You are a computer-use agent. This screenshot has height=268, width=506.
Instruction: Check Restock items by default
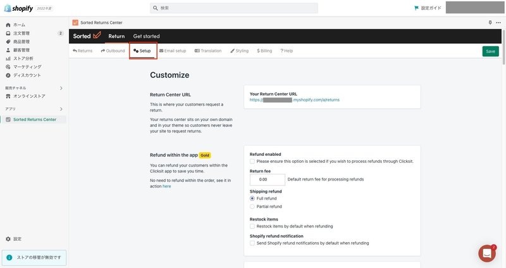pyautogui.click(x=252, y=226)
